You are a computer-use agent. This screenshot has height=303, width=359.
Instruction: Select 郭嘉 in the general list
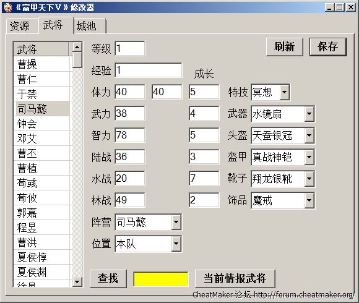(x=41, y=213)
